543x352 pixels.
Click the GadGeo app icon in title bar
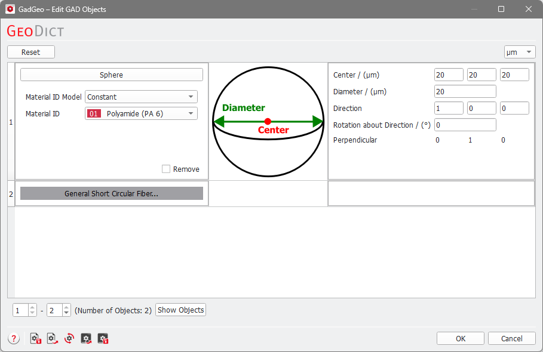10,9
